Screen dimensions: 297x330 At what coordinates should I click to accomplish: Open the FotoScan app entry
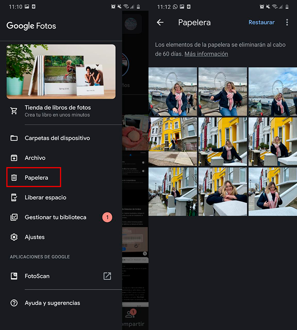click(37, 276)
